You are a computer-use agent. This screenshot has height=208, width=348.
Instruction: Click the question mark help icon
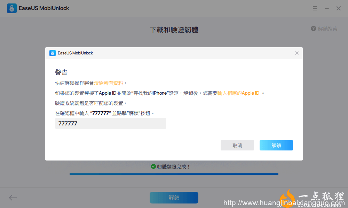coord(314,28)
